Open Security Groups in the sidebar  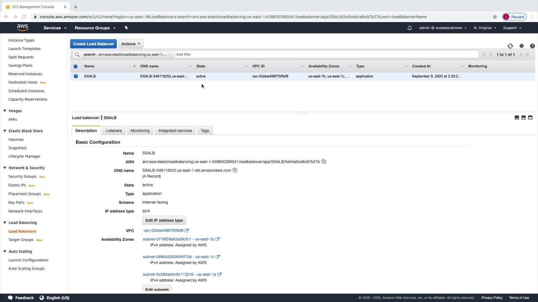pyautogui.click(x=22, y=177)
